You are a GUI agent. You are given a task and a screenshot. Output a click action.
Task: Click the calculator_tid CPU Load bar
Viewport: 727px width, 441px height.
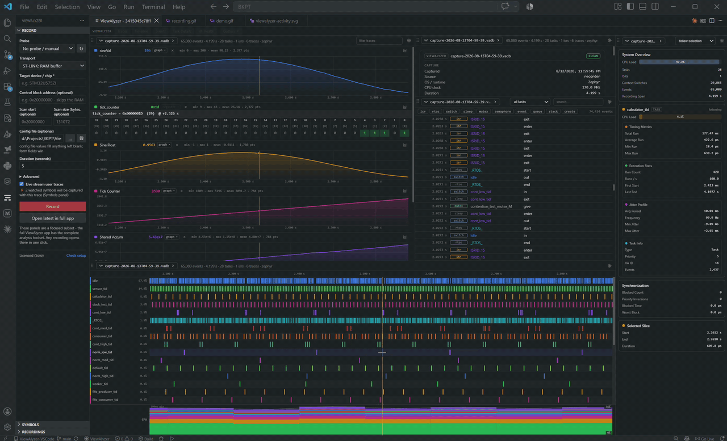click(x=680, y=117)
